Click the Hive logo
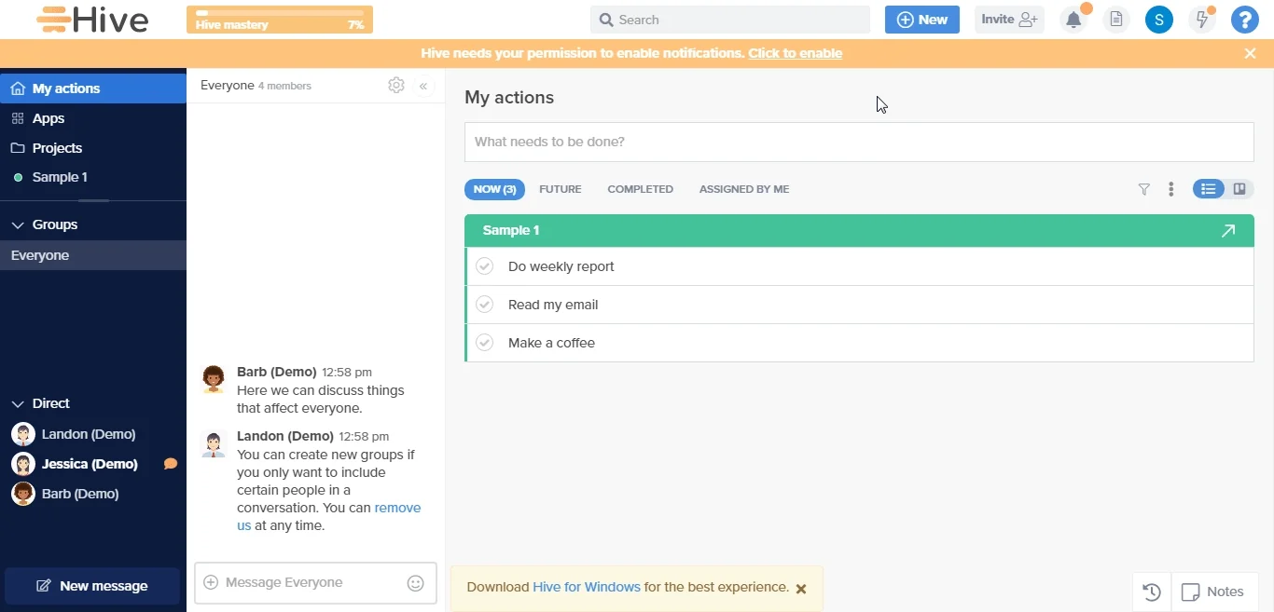1274x612 pixels. [92, 20]
